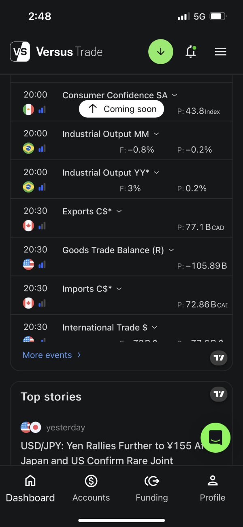Open the More events link

(x=52, y=355)
